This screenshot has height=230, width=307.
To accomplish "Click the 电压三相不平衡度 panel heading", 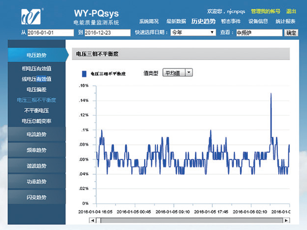I will (x=97, y=54).
